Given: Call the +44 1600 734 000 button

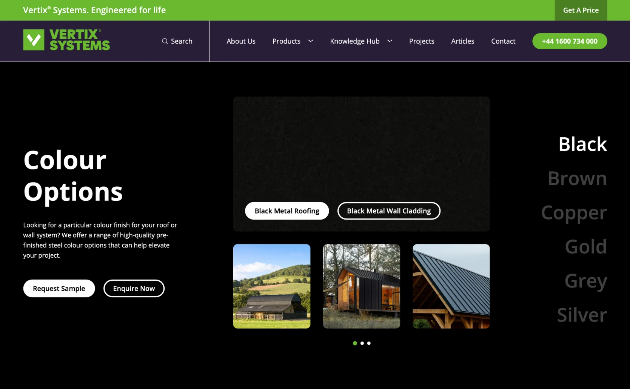Looking at the screenshot, I should tap(570, 41).
